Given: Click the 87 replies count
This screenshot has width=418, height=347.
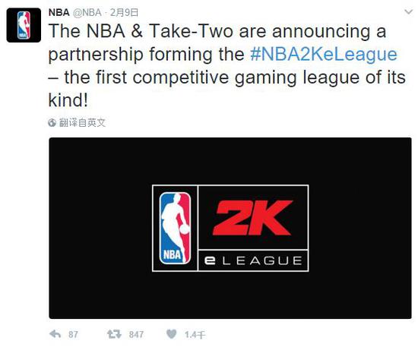Looking at the screenshot, I should [73, 334].
